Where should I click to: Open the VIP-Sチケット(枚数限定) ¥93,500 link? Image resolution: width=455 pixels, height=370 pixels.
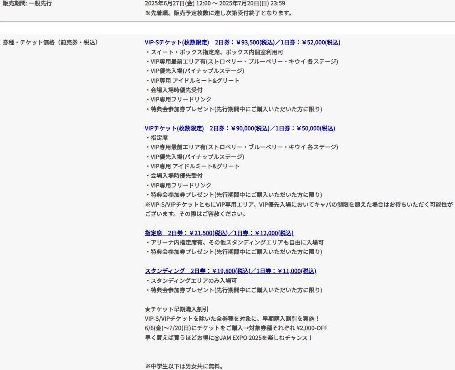coord(243,42)
